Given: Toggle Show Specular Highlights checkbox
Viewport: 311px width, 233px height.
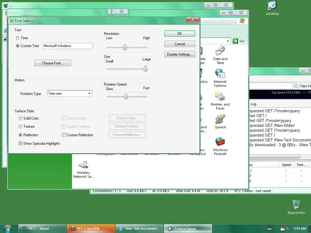Looking at the screenshot, I should (x=20, y=143).
